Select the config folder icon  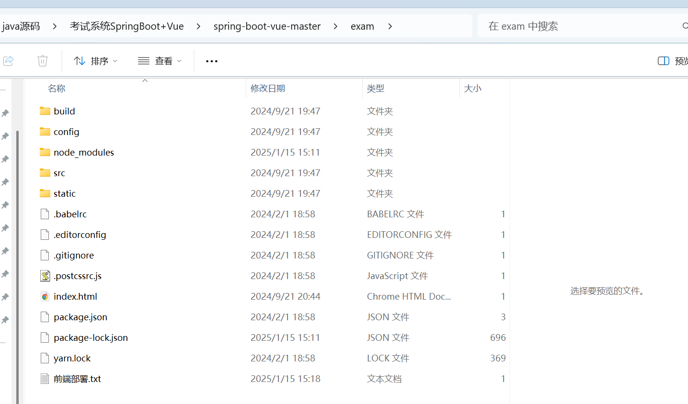45,132
